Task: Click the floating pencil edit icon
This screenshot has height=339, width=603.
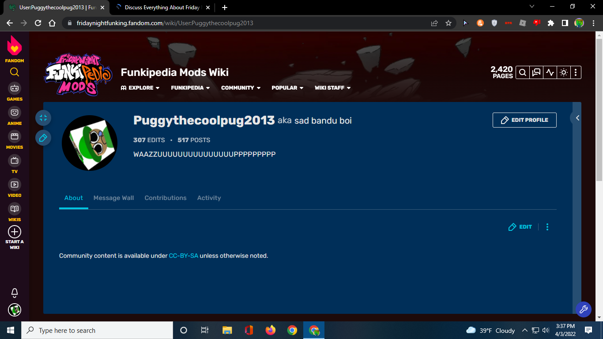Action: pos(43,138)
